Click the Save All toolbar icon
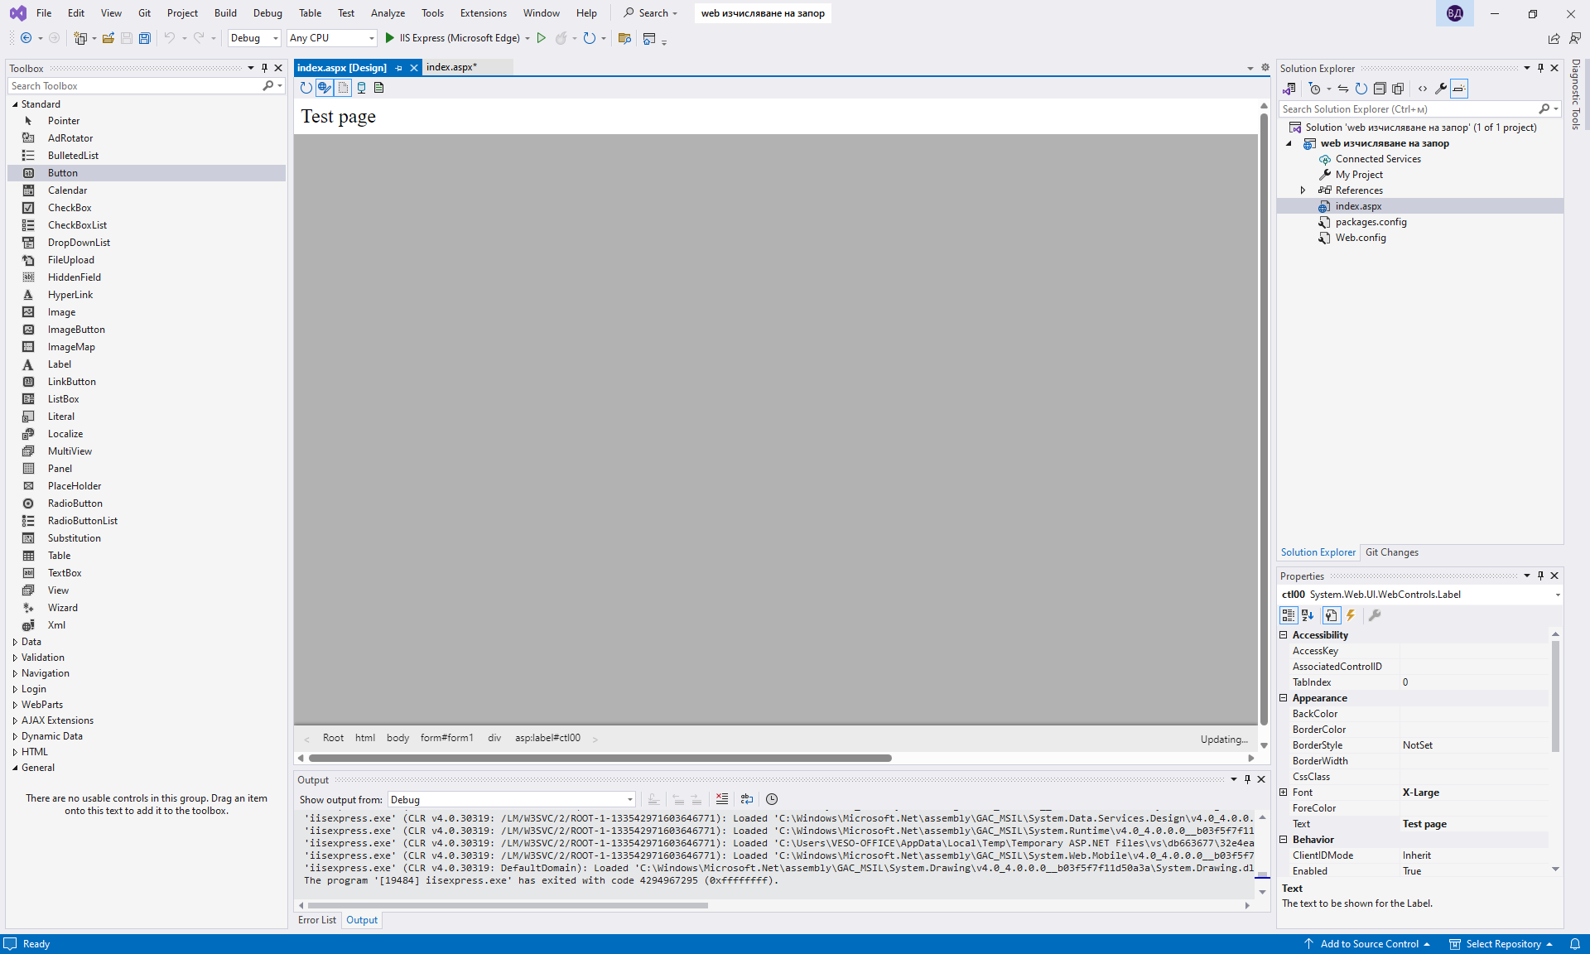Image resolution: width=1590 pixels, height=954 pixels. click(145, 38)
